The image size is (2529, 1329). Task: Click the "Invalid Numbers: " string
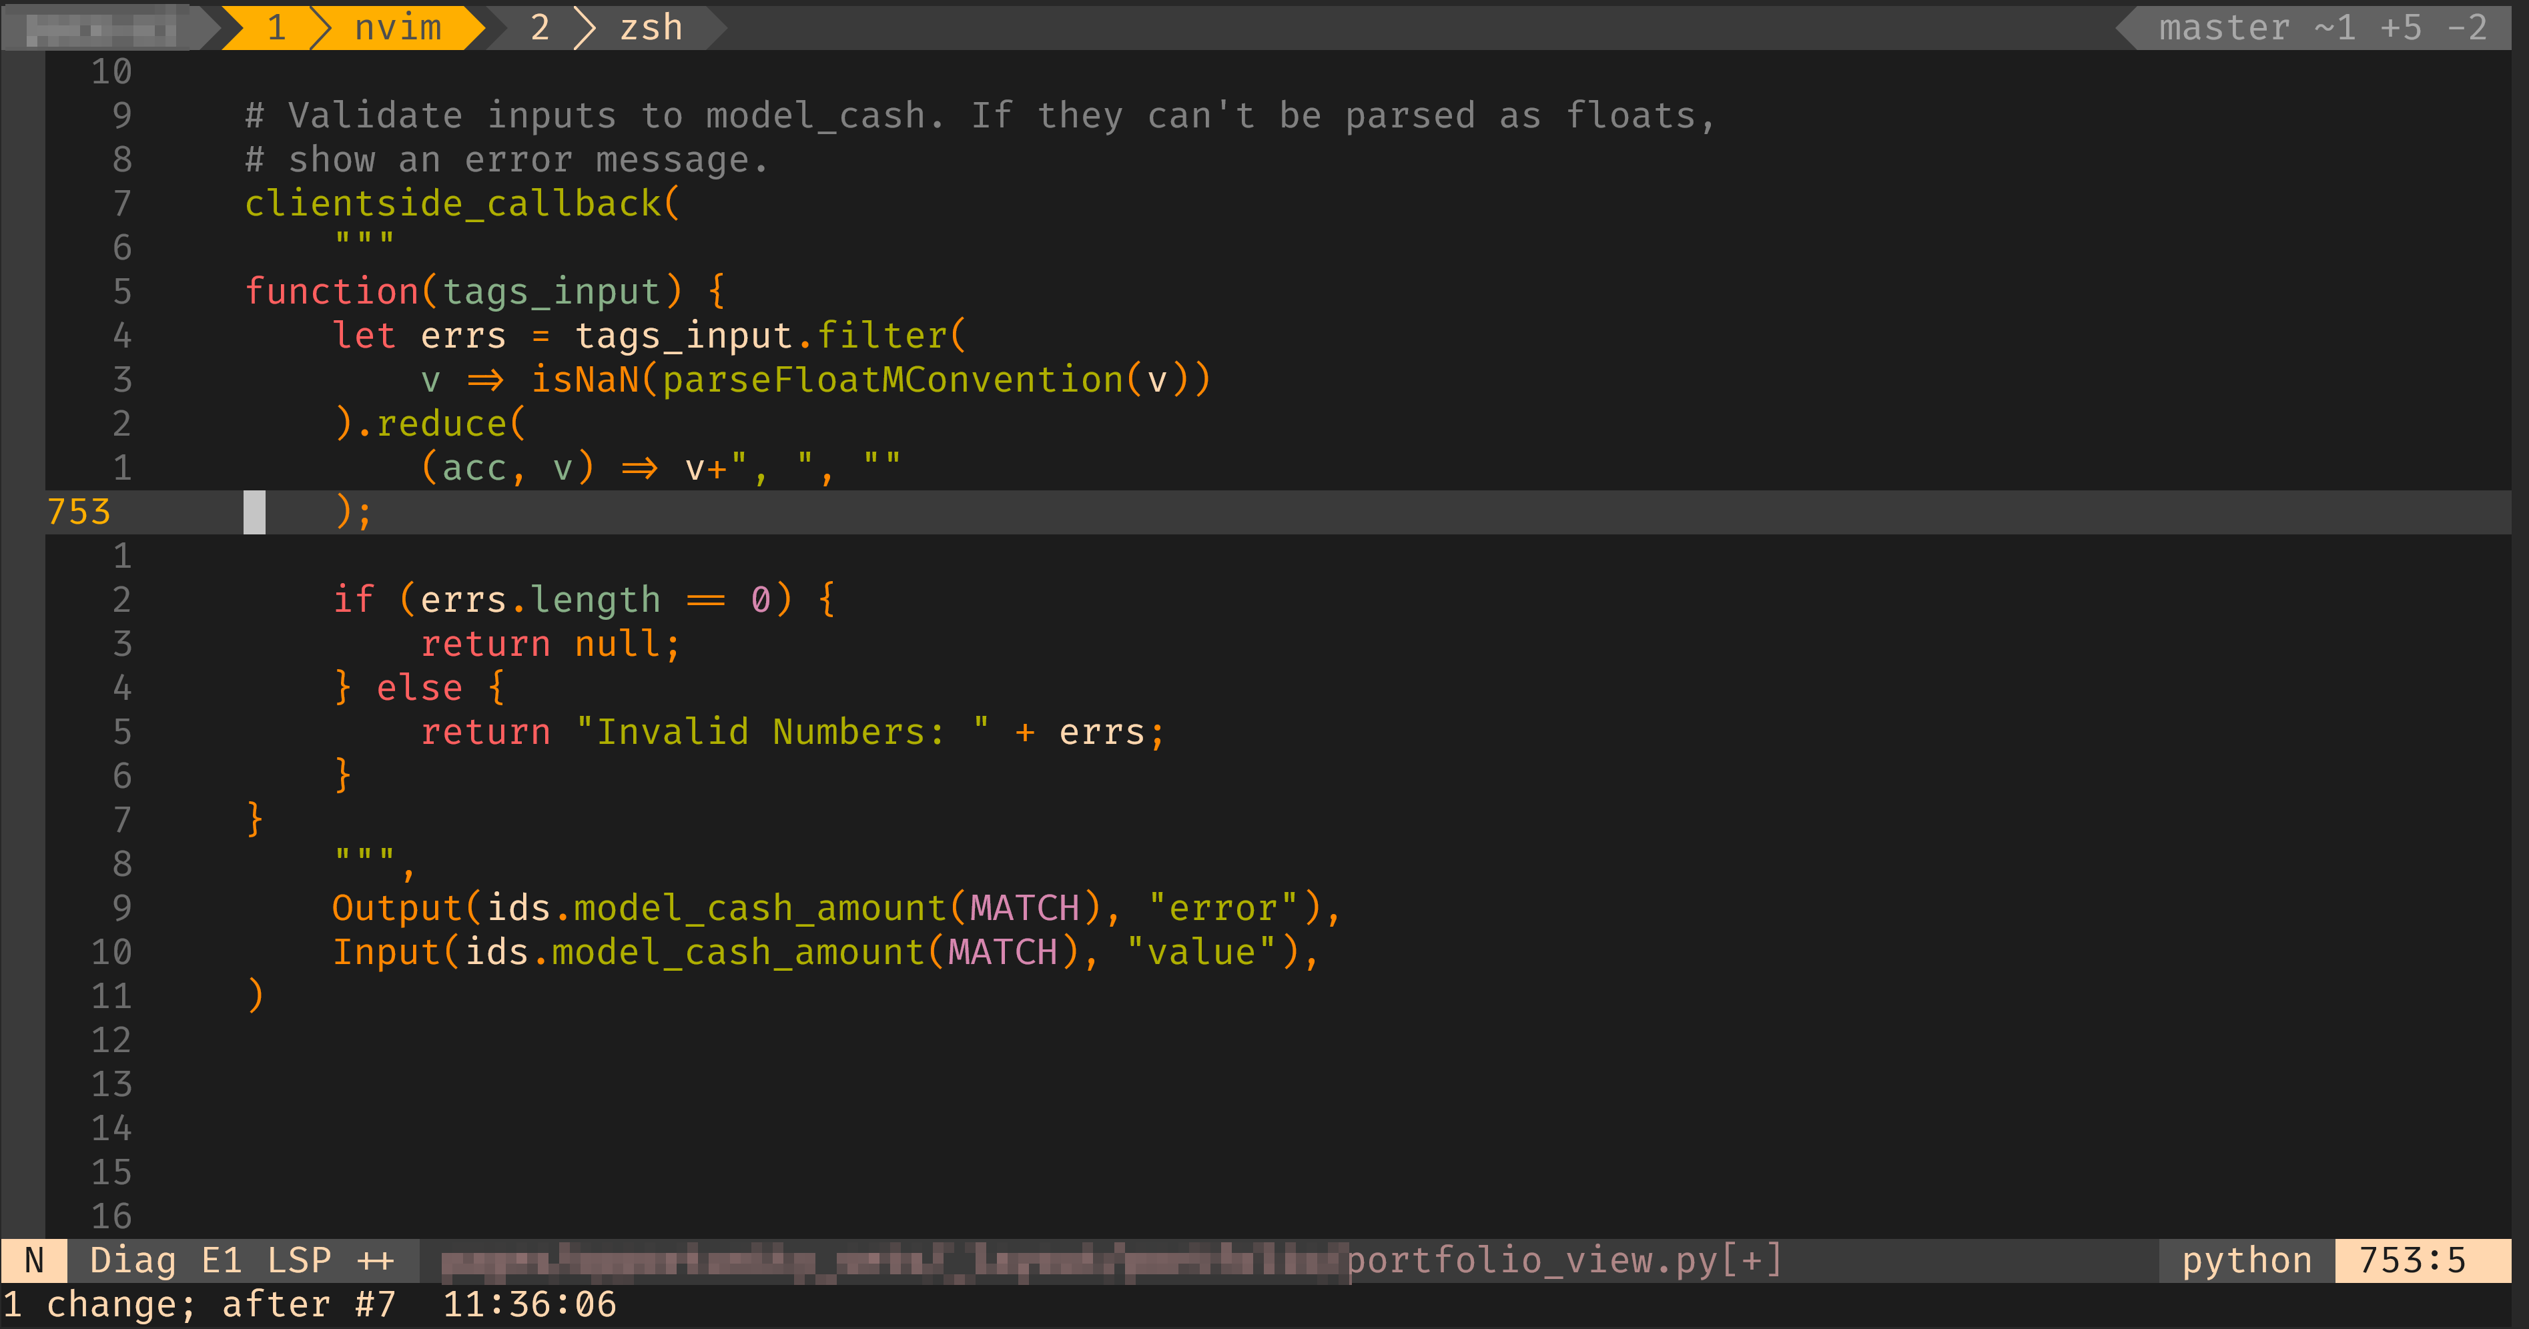point(783,733)
